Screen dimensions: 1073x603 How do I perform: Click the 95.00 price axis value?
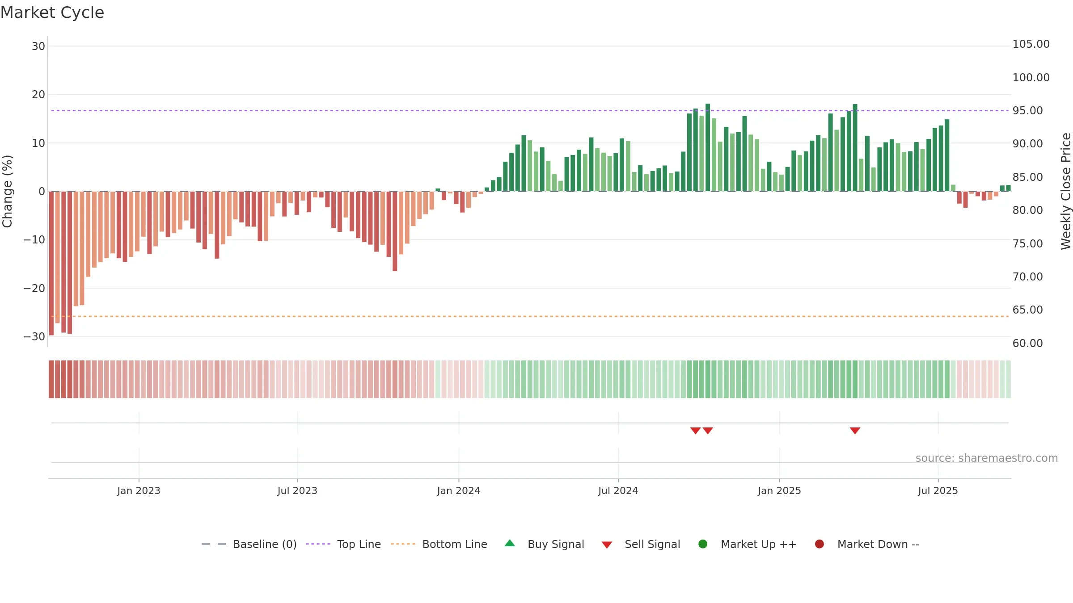tap(1027, 110)
